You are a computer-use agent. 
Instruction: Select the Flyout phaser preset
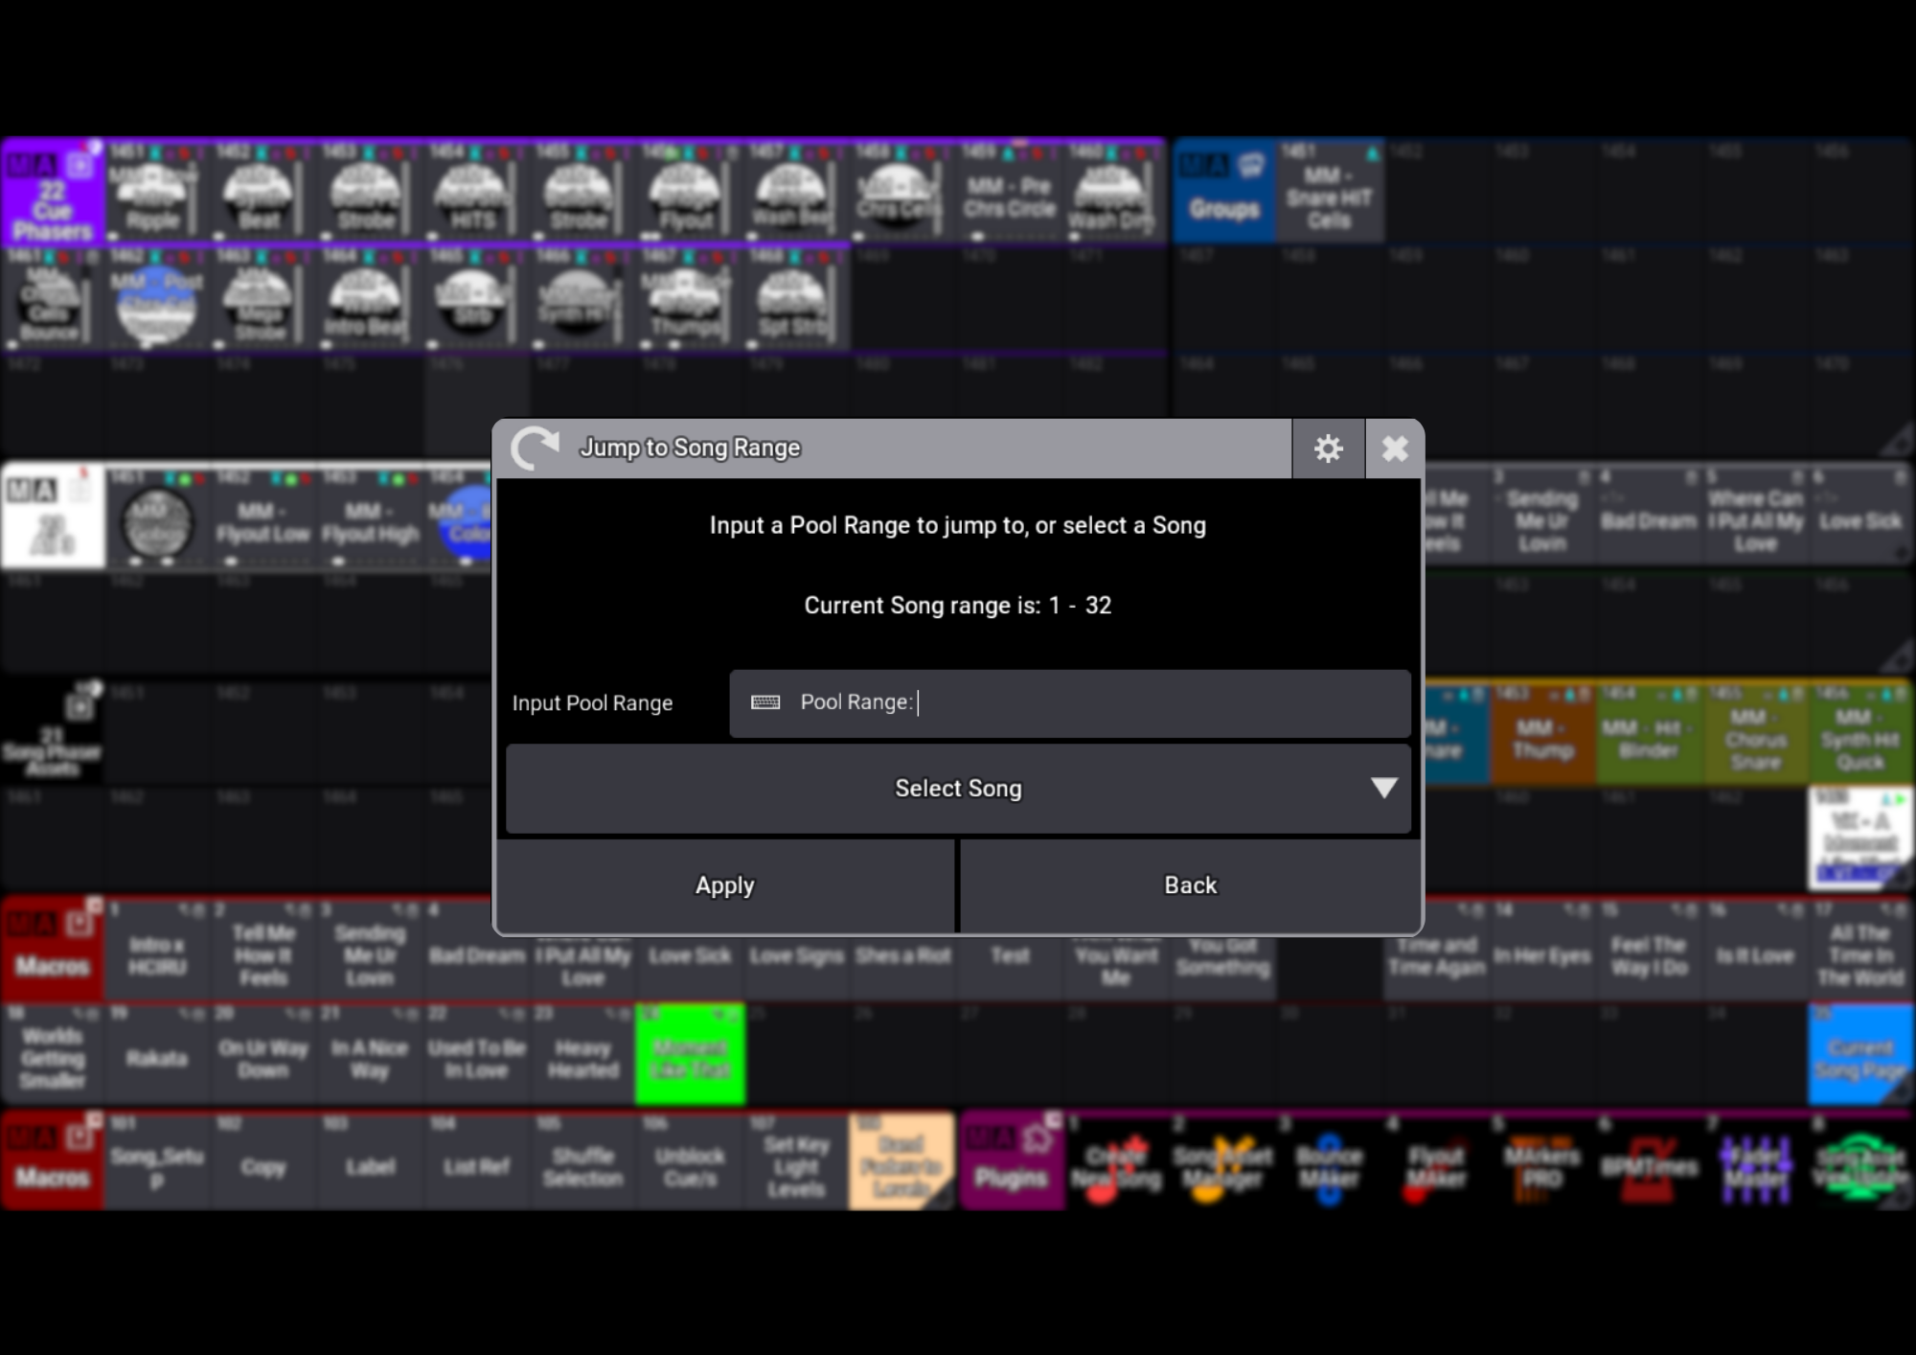(686, 190)
